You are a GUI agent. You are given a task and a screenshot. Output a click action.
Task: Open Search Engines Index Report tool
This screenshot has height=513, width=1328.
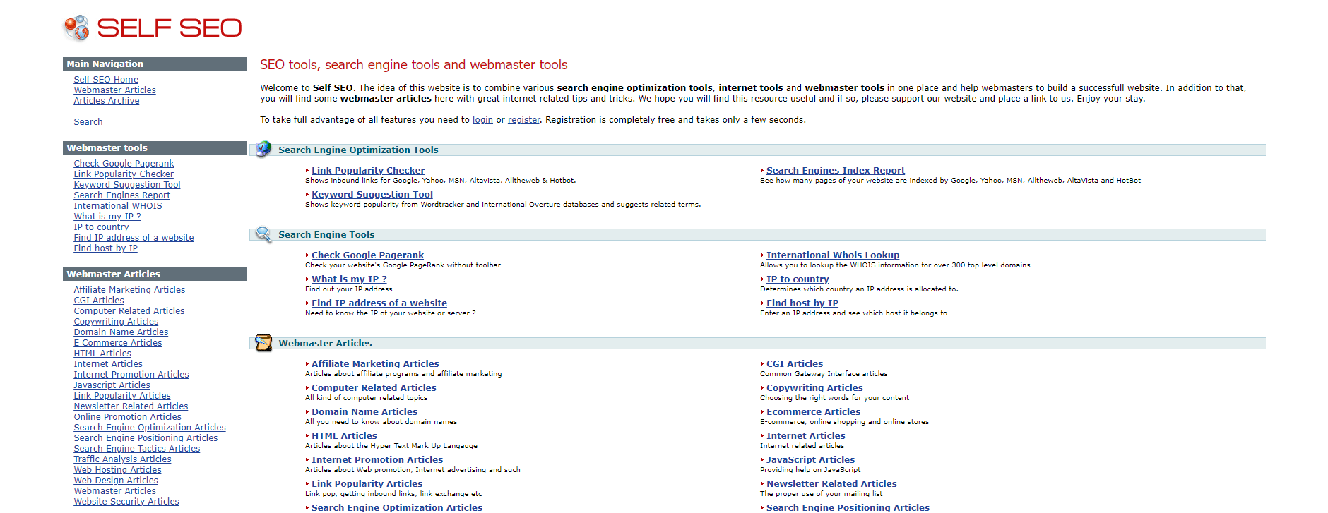point(836,171)
